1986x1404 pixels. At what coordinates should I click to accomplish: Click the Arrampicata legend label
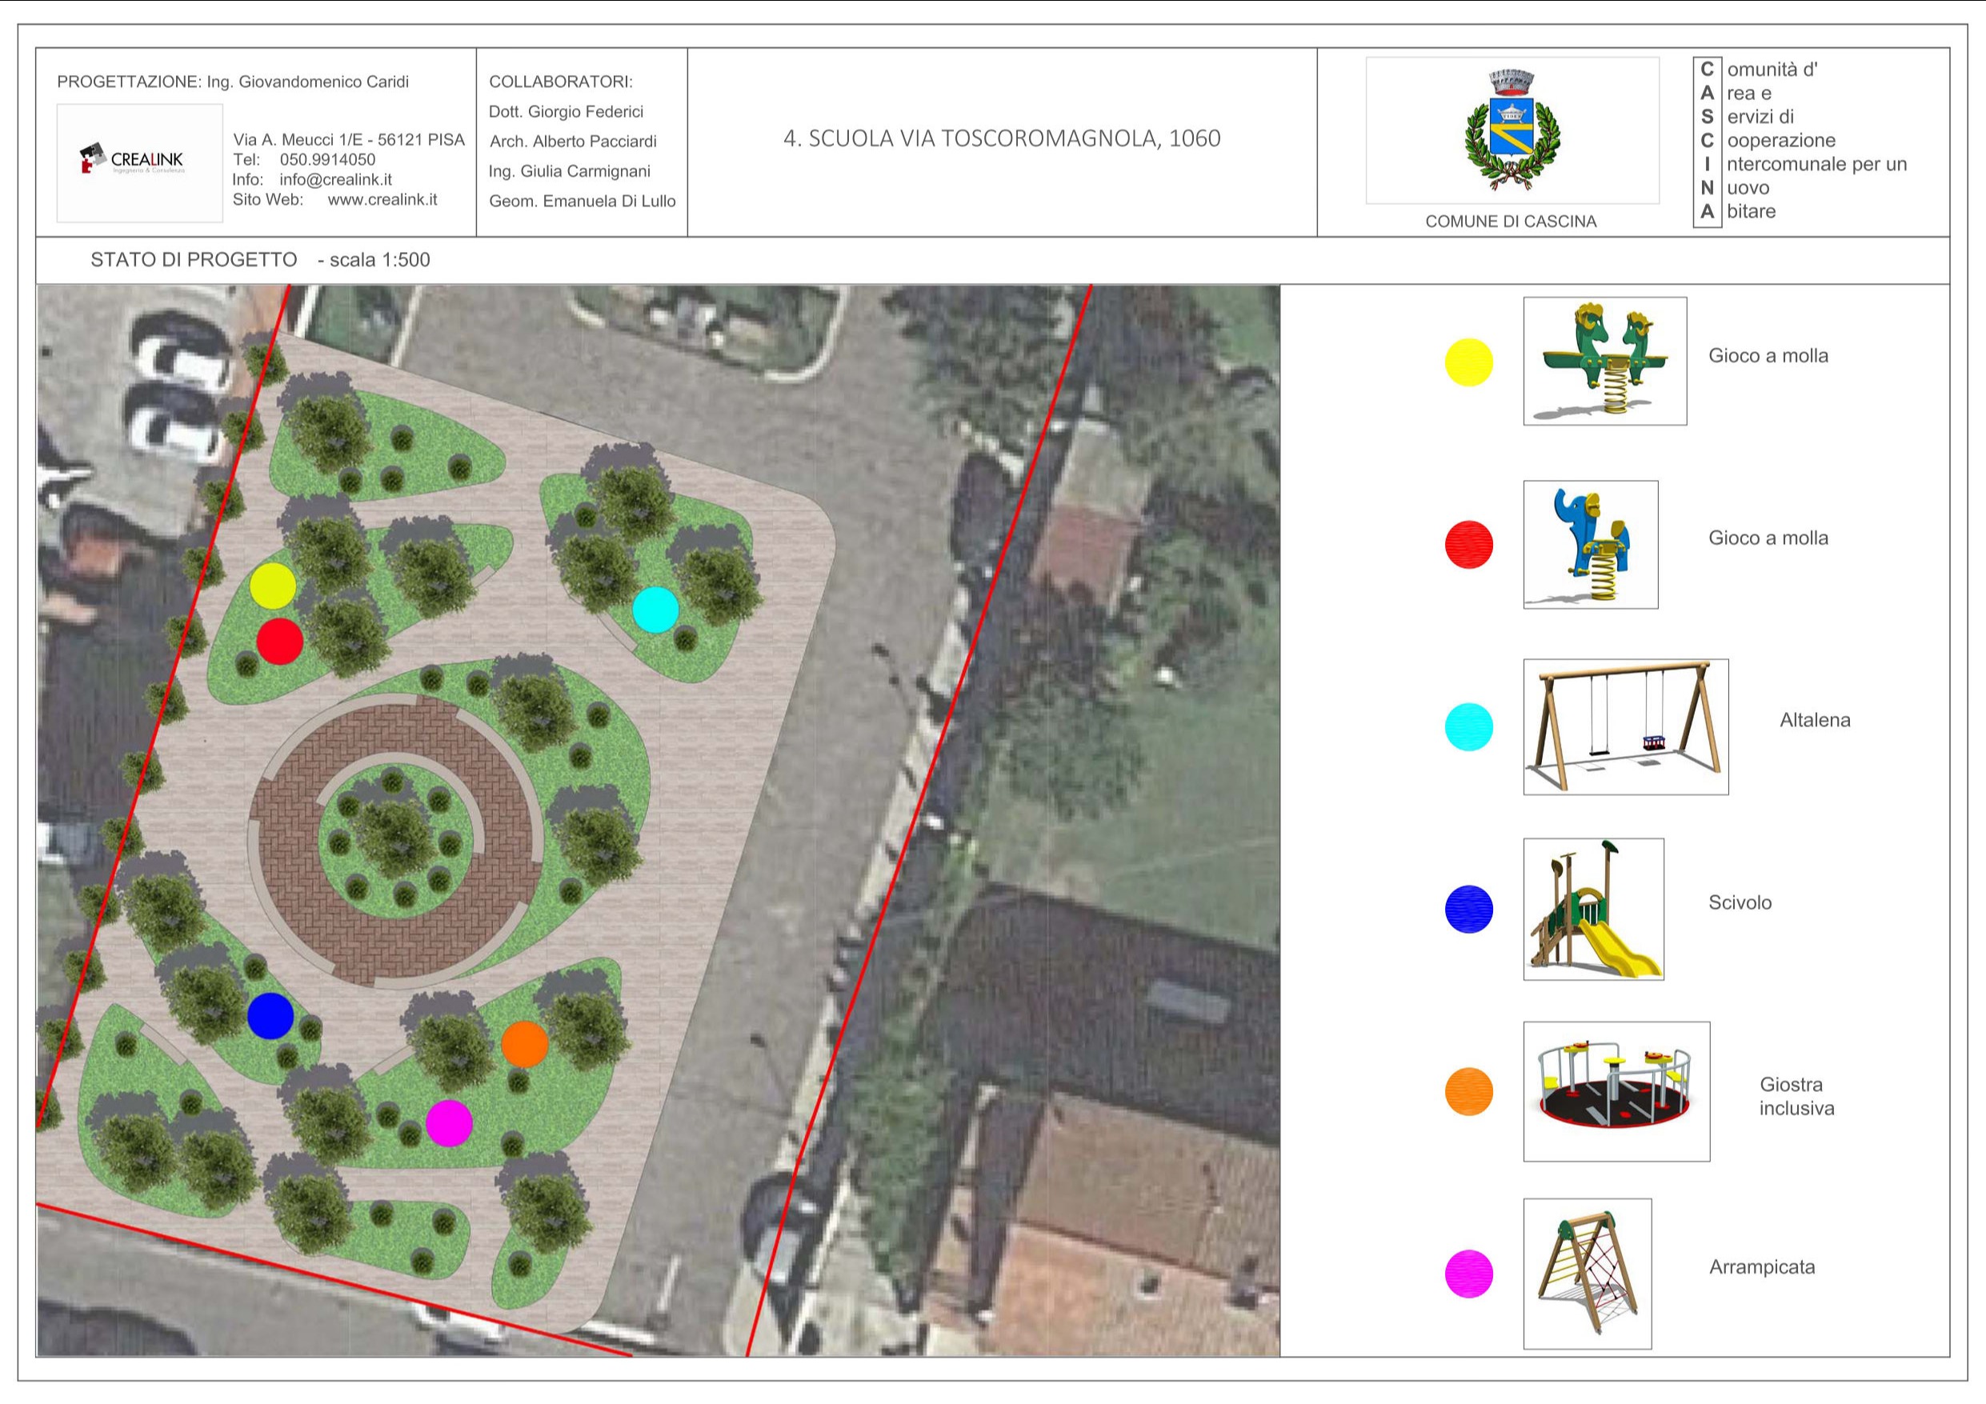1762,1267
